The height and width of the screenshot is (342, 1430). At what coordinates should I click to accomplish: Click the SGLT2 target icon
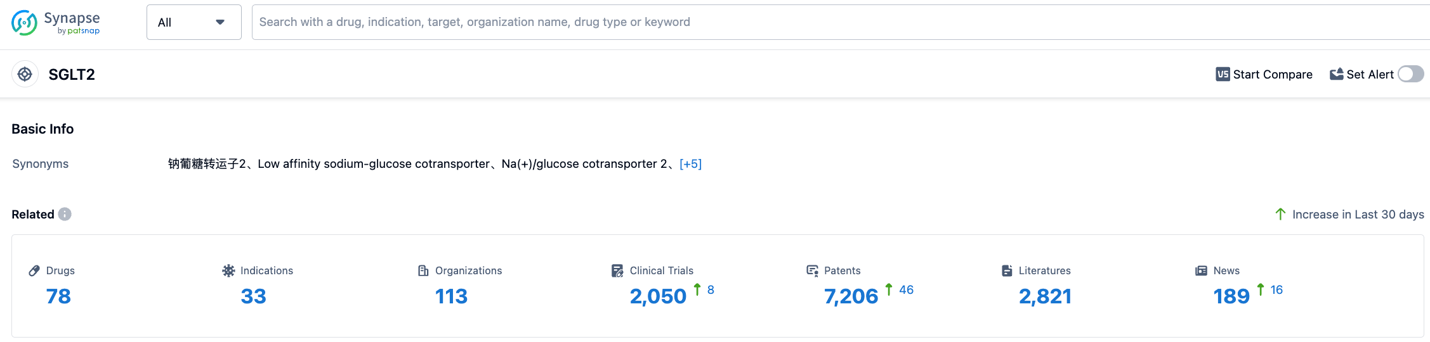25,74
